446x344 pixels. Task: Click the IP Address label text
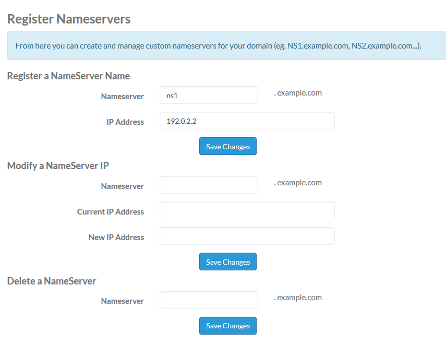[125, 122]
